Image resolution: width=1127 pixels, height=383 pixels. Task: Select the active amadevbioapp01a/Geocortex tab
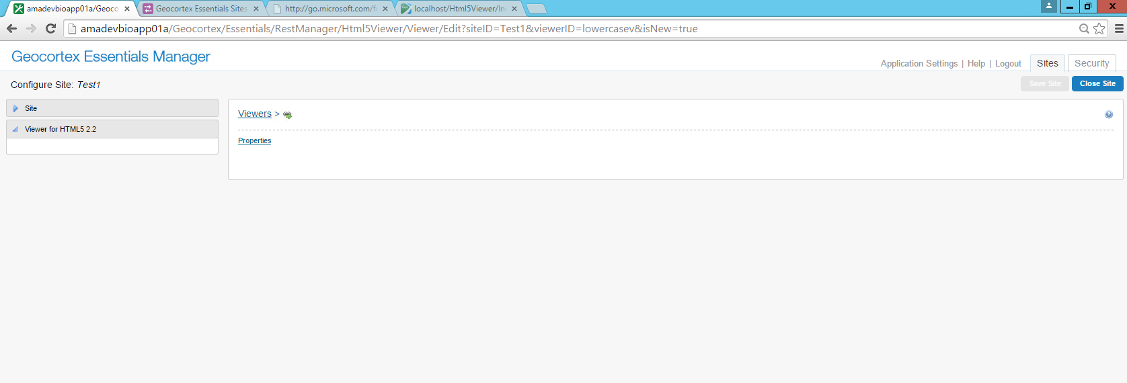[x=72, y=9]
